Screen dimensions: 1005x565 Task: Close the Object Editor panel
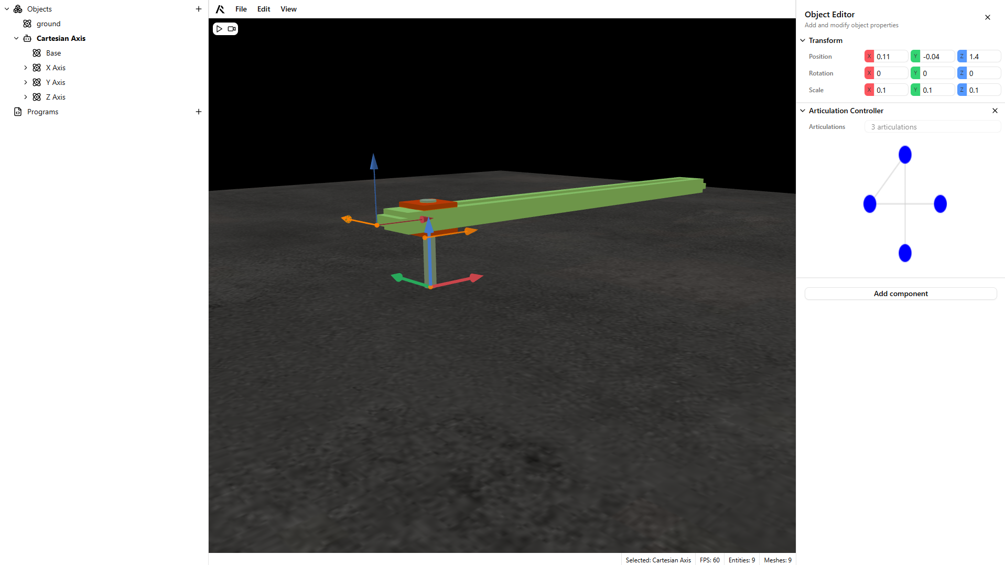coord(987,17)
